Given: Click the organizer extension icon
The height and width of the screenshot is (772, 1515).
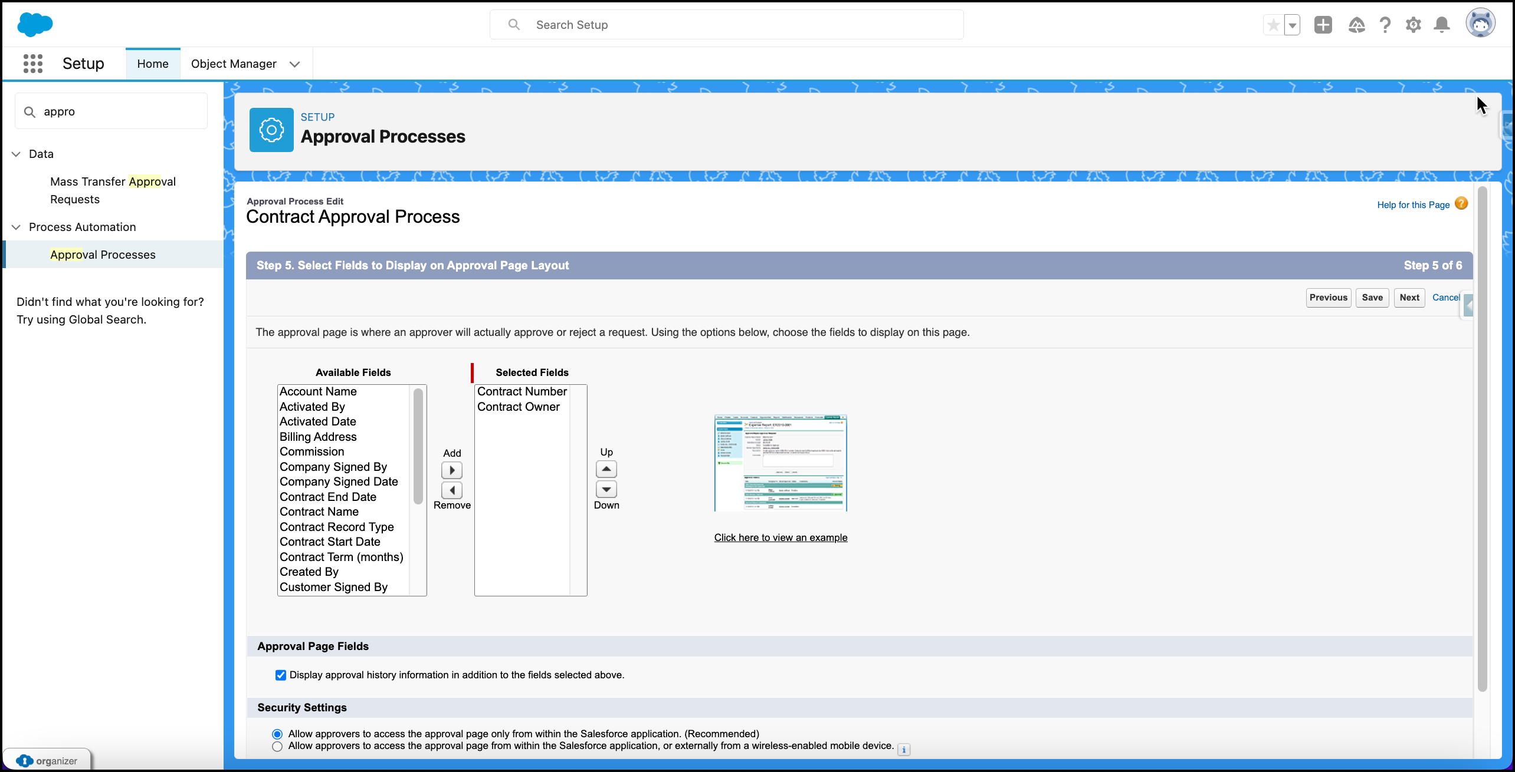Looking at the screenshot, I should tap(25, 761).
